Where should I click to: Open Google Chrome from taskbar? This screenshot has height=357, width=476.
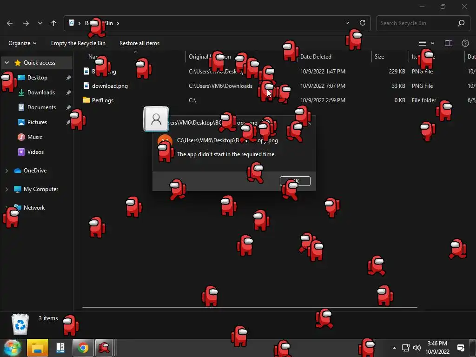click(x=83, y=348)
